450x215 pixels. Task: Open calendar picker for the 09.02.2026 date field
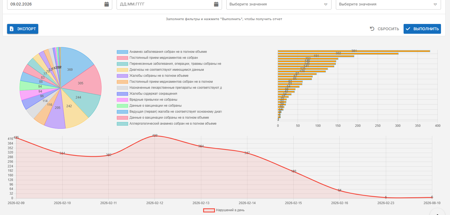(x=106, y=4)
